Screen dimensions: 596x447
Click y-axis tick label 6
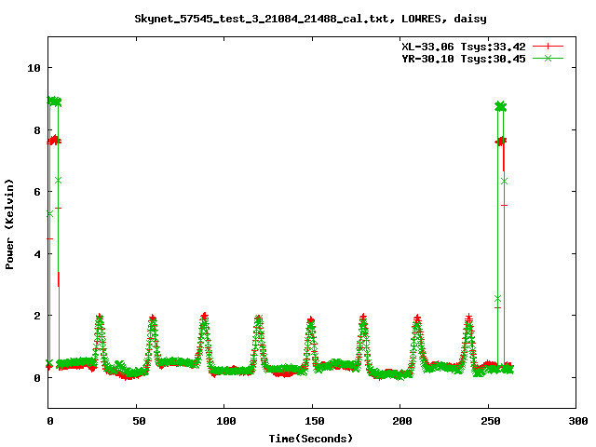[x=37, y=192]
